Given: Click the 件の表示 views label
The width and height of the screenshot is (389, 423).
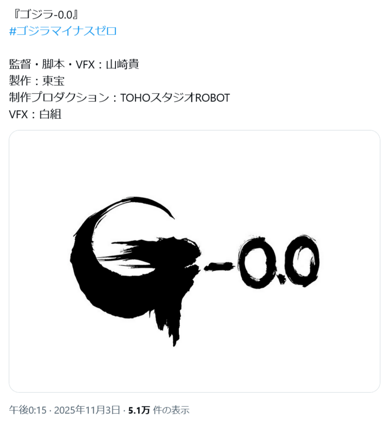Looking at the screenshot, I should tap(171, 410).
